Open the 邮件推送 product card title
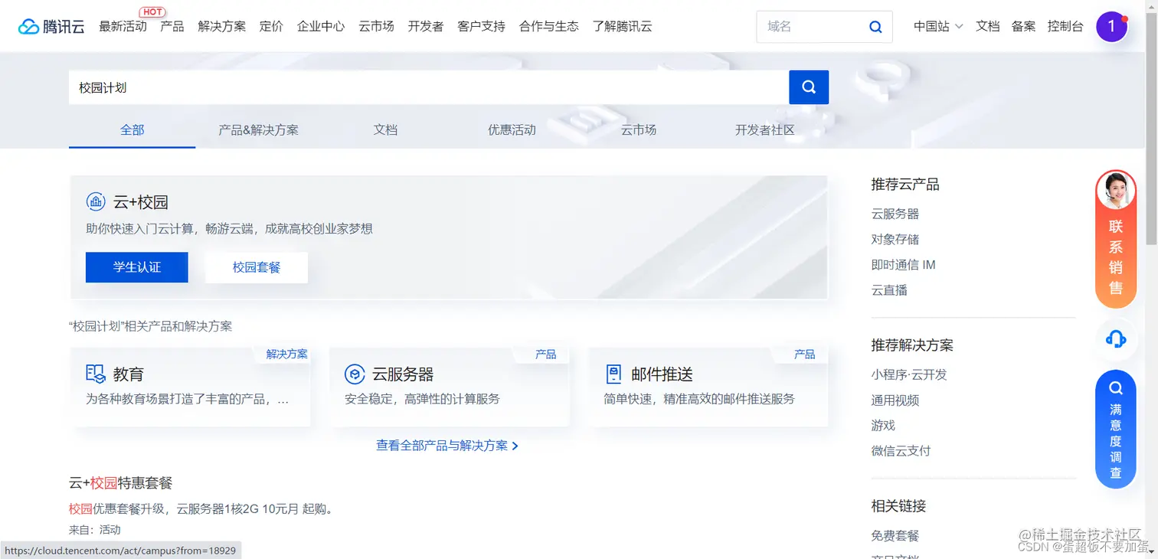This screenshot has width=1158, height=559. coord(662,374)
